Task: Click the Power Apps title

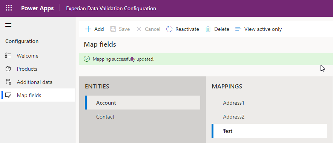Action: 37,8
